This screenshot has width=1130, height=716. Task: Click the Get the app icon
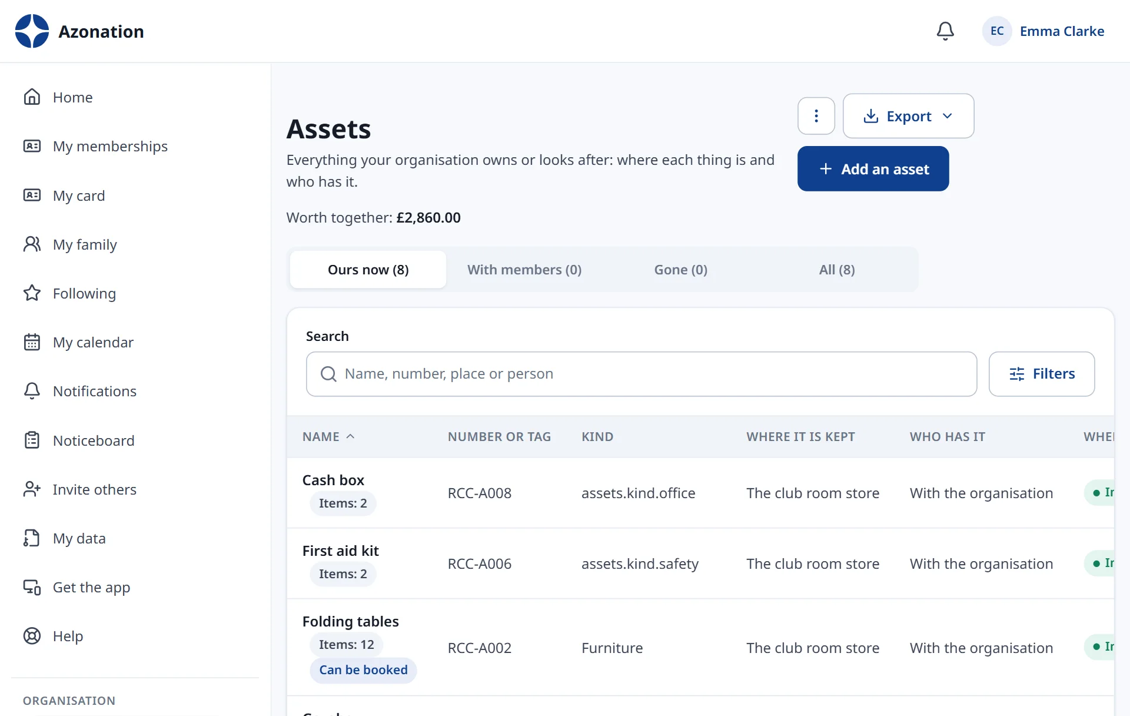click(x=32, y=587)
